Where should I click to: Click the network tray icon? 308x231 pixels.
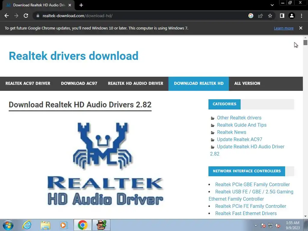point(270,226)
